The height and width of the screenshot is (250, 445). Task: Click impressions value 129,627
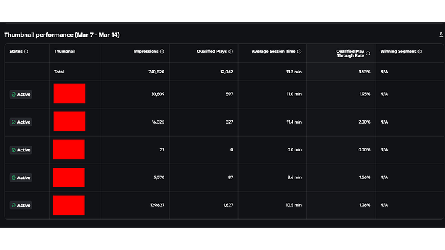coord(157,205)
